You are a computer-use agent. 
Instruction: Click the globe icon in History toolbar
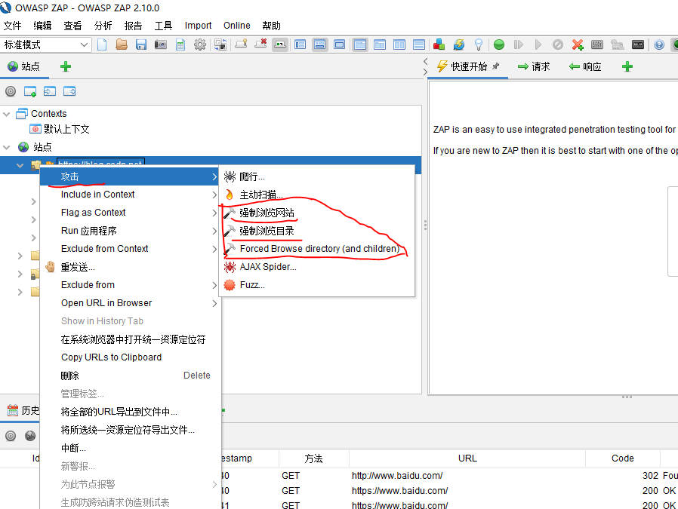point(30,436)
